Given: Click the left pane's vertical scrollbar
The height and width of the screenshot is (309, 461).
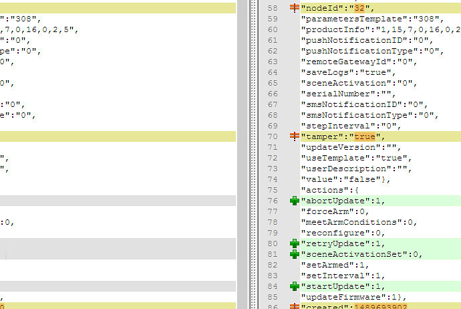Looking at the screenshot, I should coord(242,154).
